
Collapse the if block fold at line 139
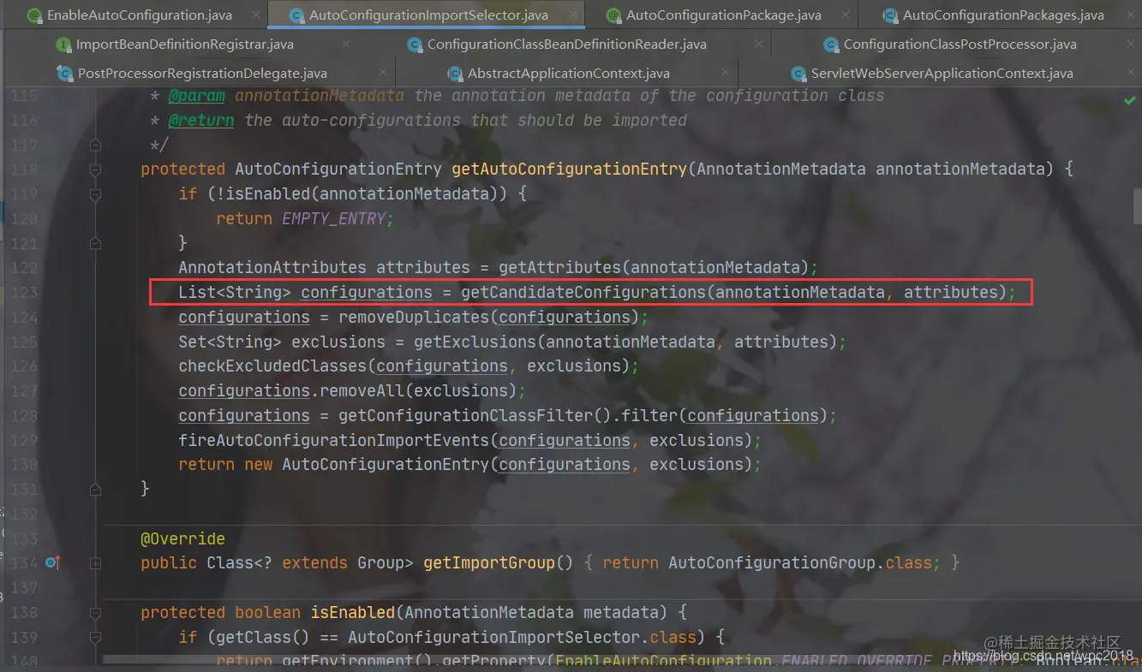tap(96, 638)
